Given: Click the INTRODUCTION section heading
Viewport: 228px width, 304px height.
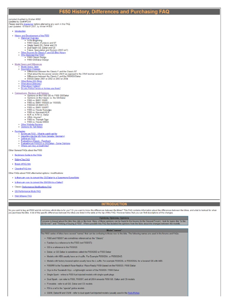Looking at the screenshot, I should [x=114, y=204].
